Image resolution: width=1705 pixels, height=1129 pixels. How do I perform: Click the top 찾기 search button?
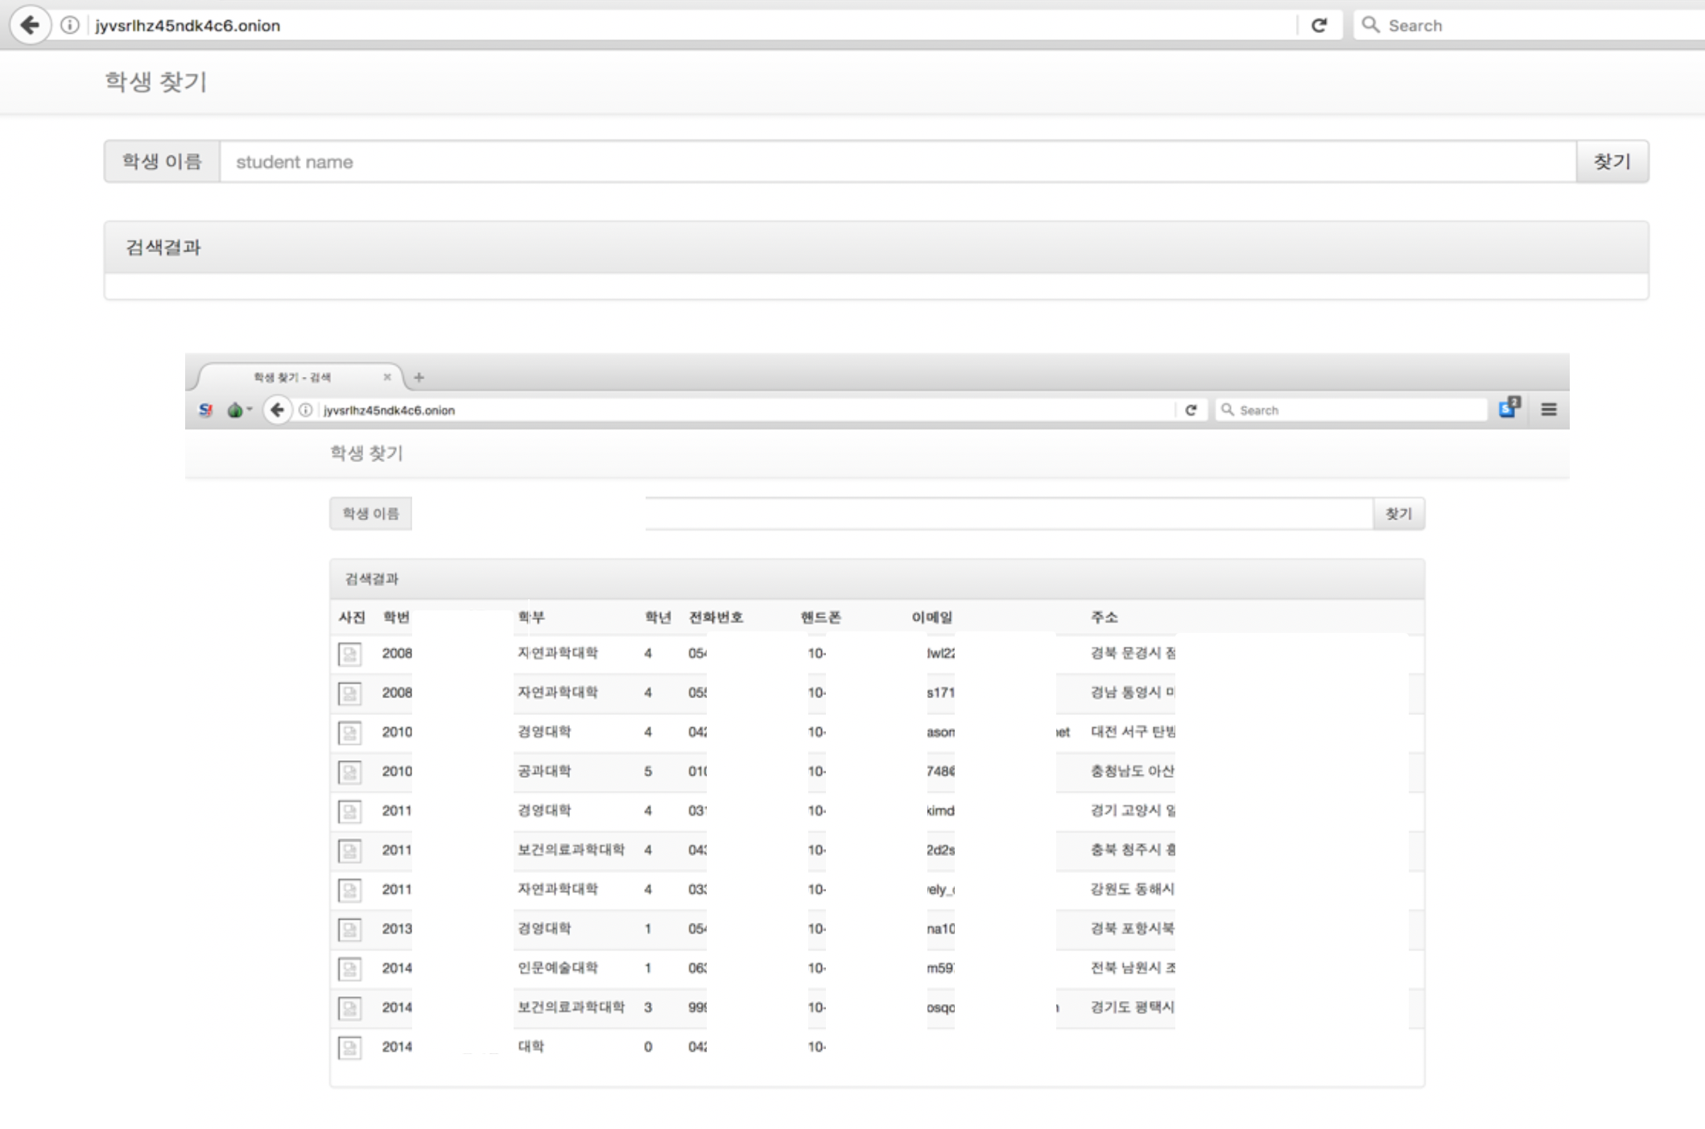pyautogui.click(x=1612, y=162)
